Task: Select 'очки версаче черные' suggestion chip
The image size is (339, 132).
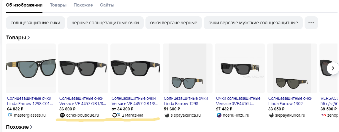Action: coord(174,23)
